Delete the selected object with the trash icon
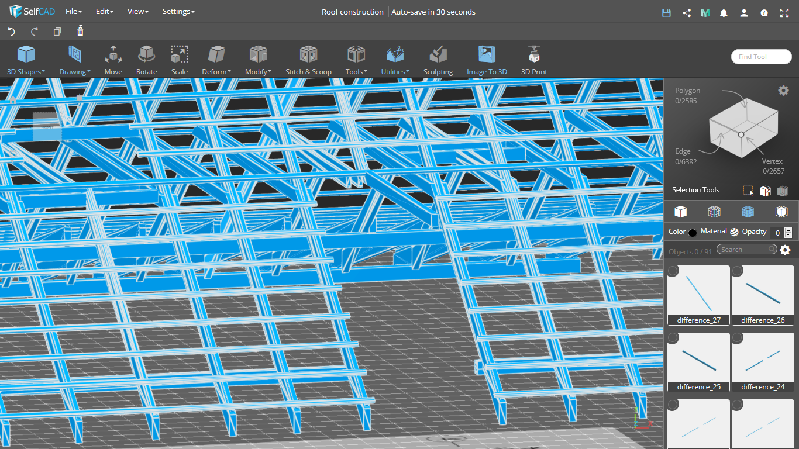Image resolution: width=799 pixels, height=449 pixels. (x=80, y=31)
